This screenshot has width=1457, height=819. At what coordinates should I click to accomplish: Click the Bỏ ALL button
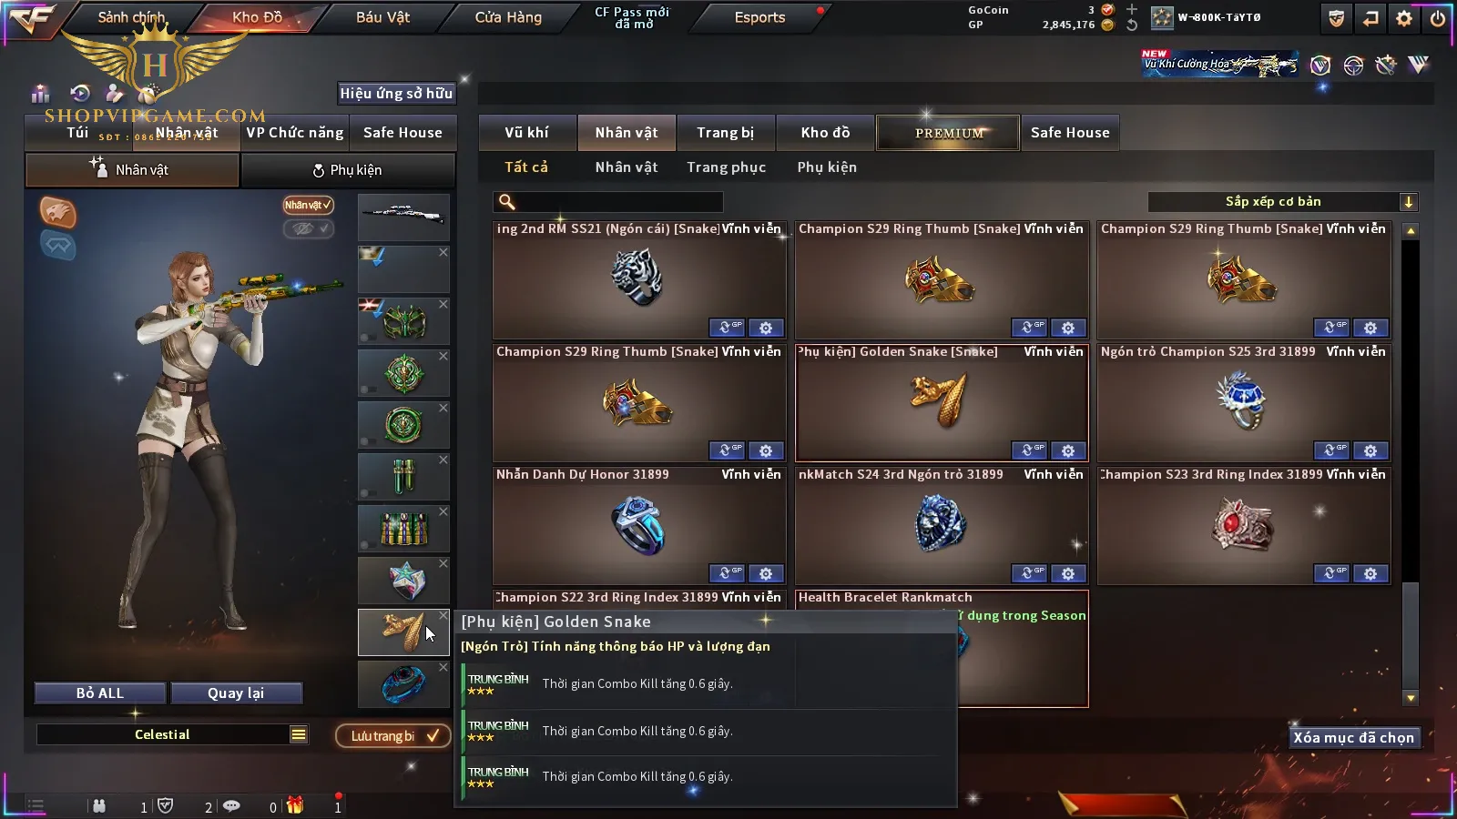click(100, 693)
